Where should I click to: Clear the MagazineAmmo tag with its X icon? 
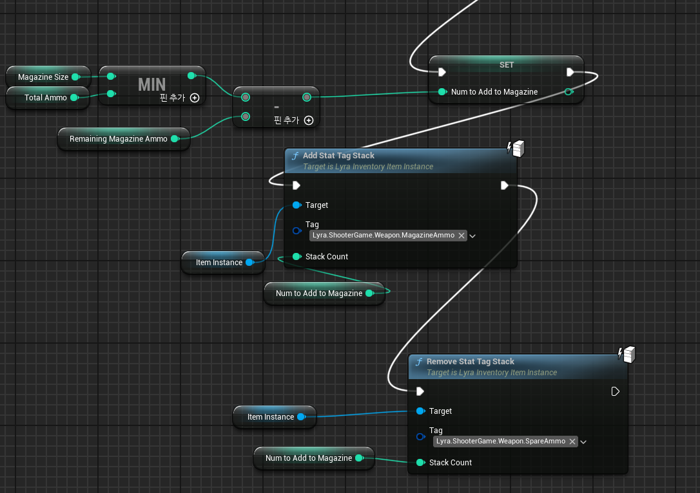461,236
